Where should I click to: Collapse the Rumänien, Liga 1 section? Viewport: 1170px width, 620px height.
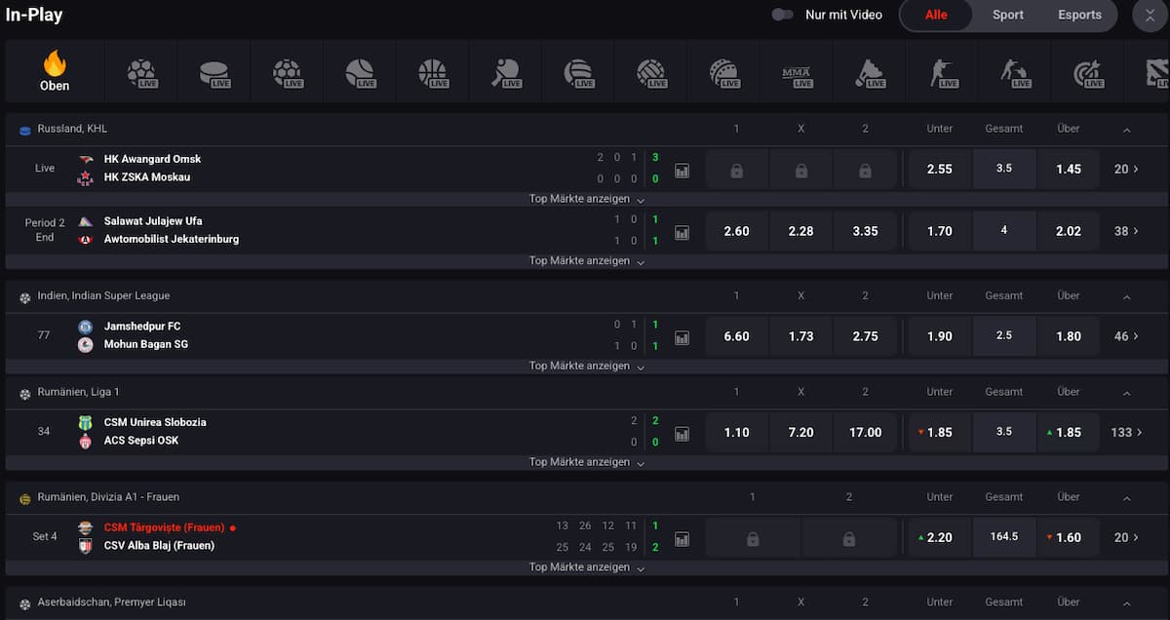(1127, 393)
